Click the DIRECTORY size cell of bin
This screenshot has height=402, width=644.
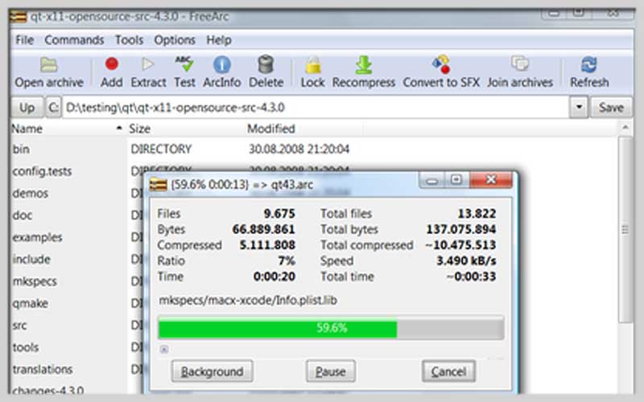161,149
